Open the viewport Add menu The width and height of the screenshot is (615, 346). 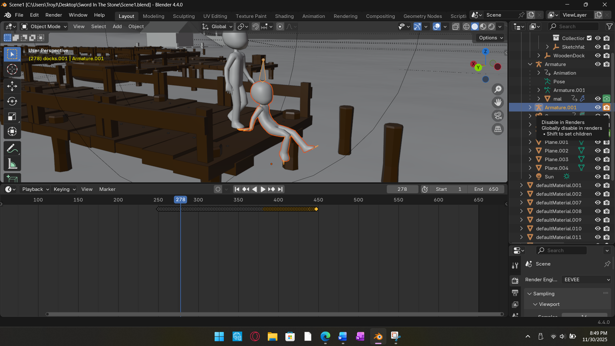click(x=117, y=27)
